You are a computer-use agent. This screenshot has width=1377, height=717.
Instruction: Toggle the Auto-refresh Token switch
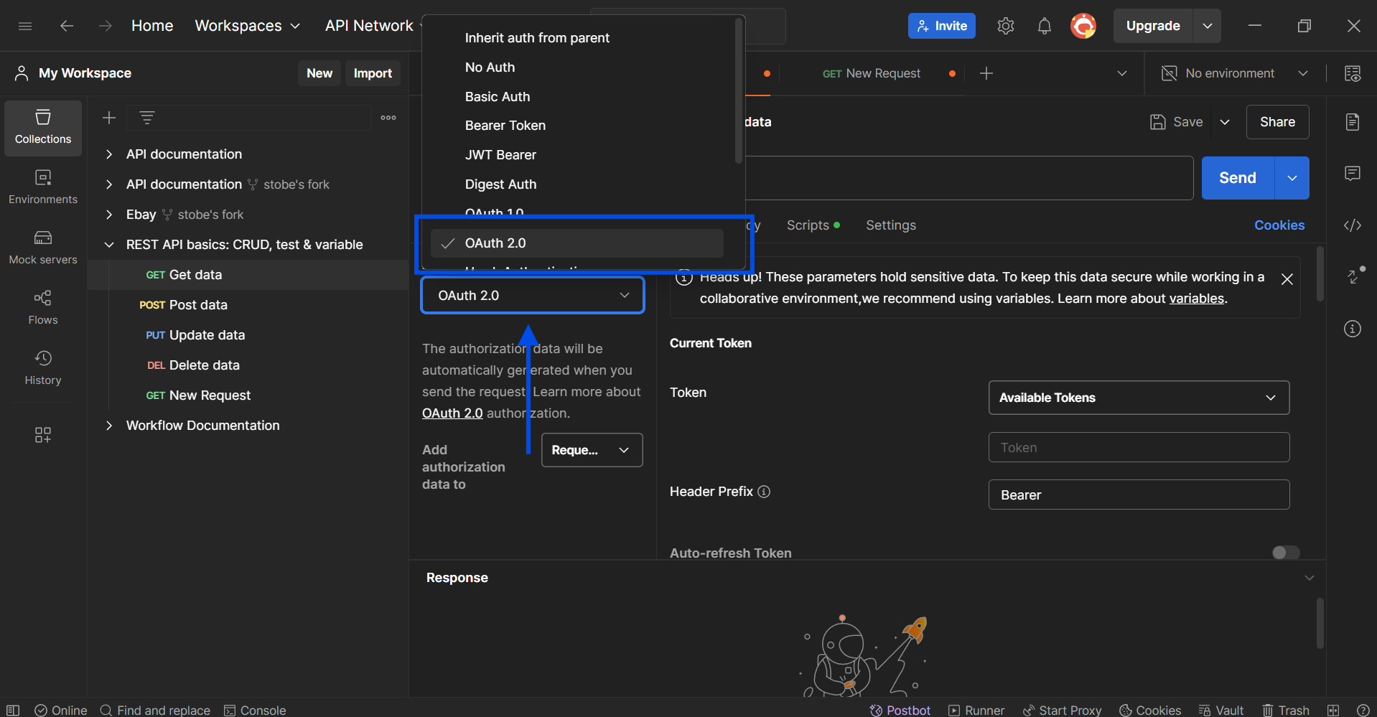pyautogui.click(x=1286, y=552)
